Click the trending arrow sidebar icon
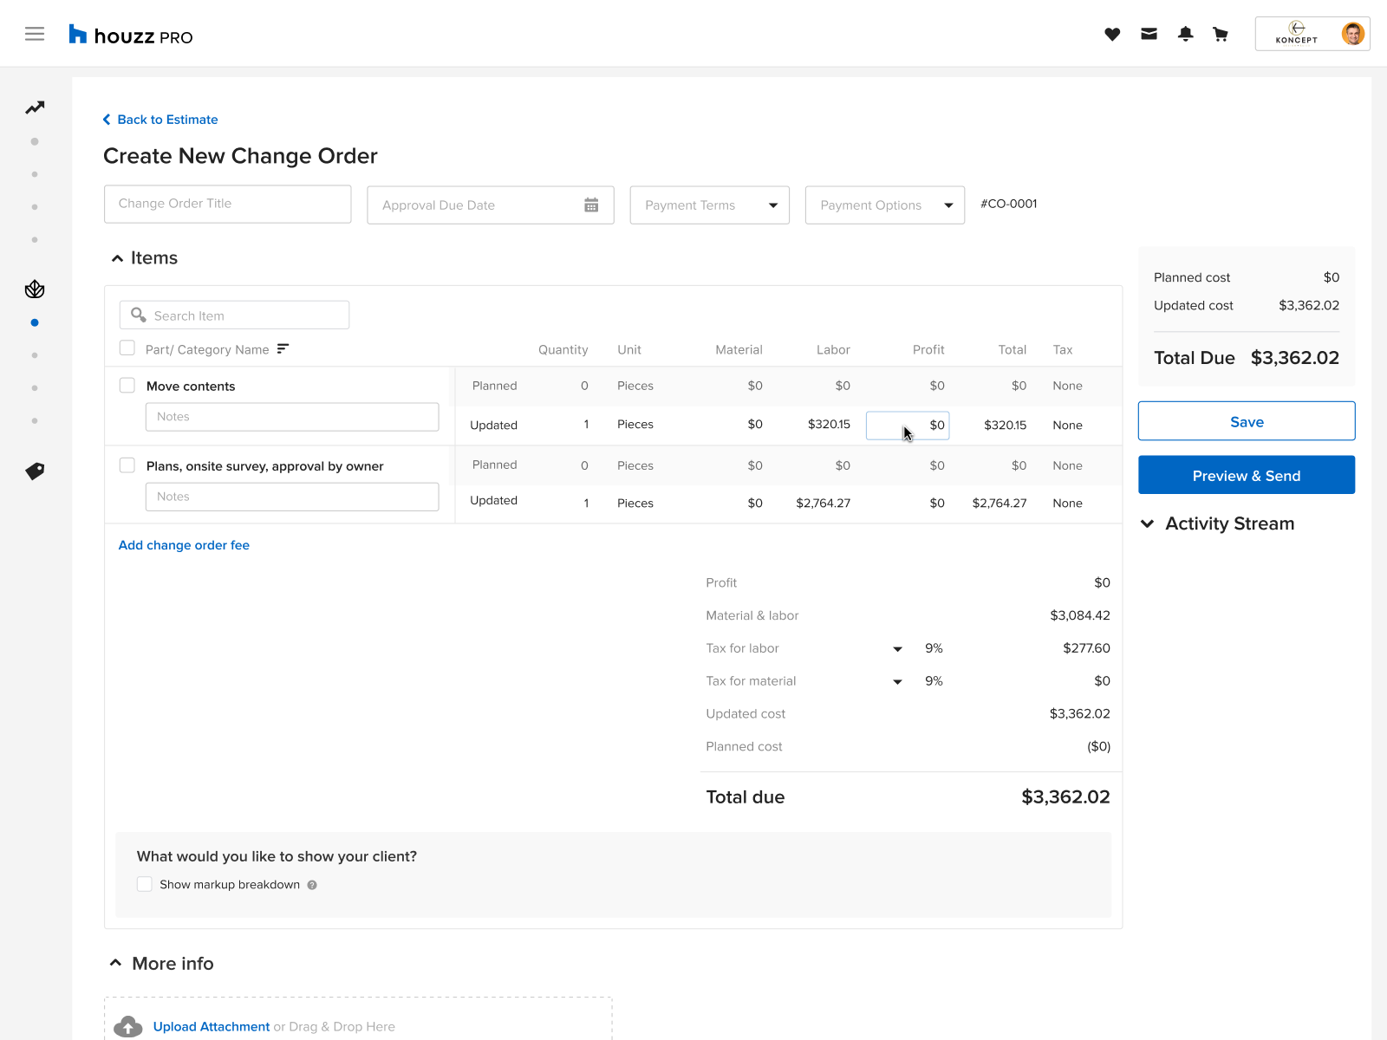Image resolution: width=1387 pixels, height=1040 pixels. [35, 107]
